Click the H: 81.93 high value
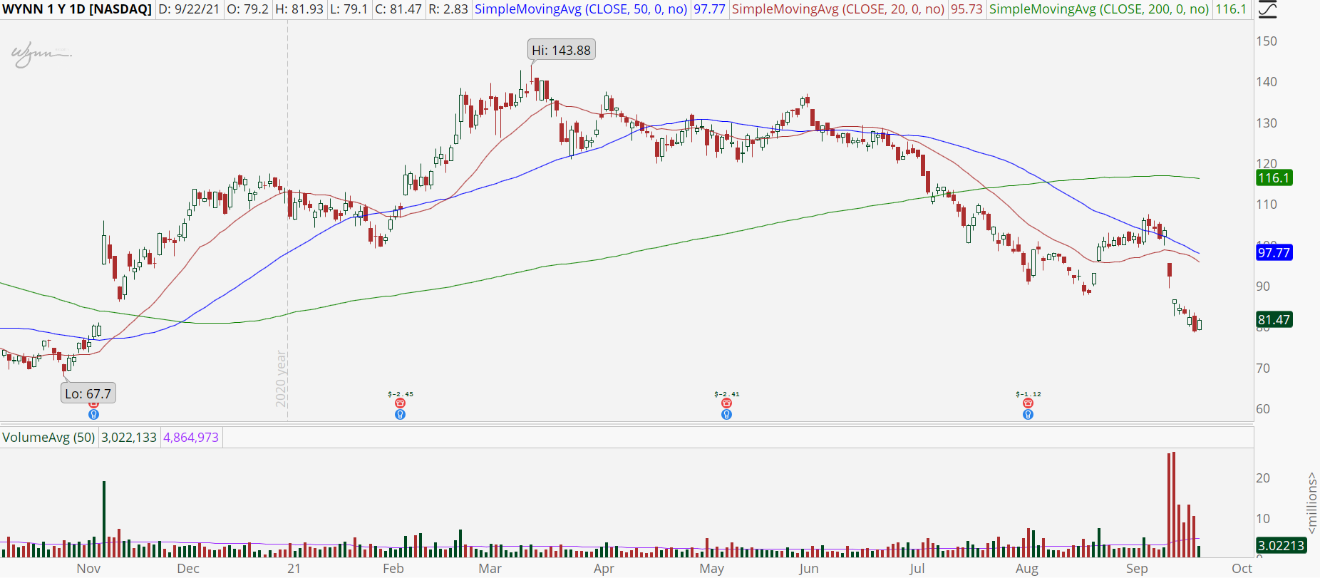The height and width of the screenshot is (578, 1320). coord(299,9)
